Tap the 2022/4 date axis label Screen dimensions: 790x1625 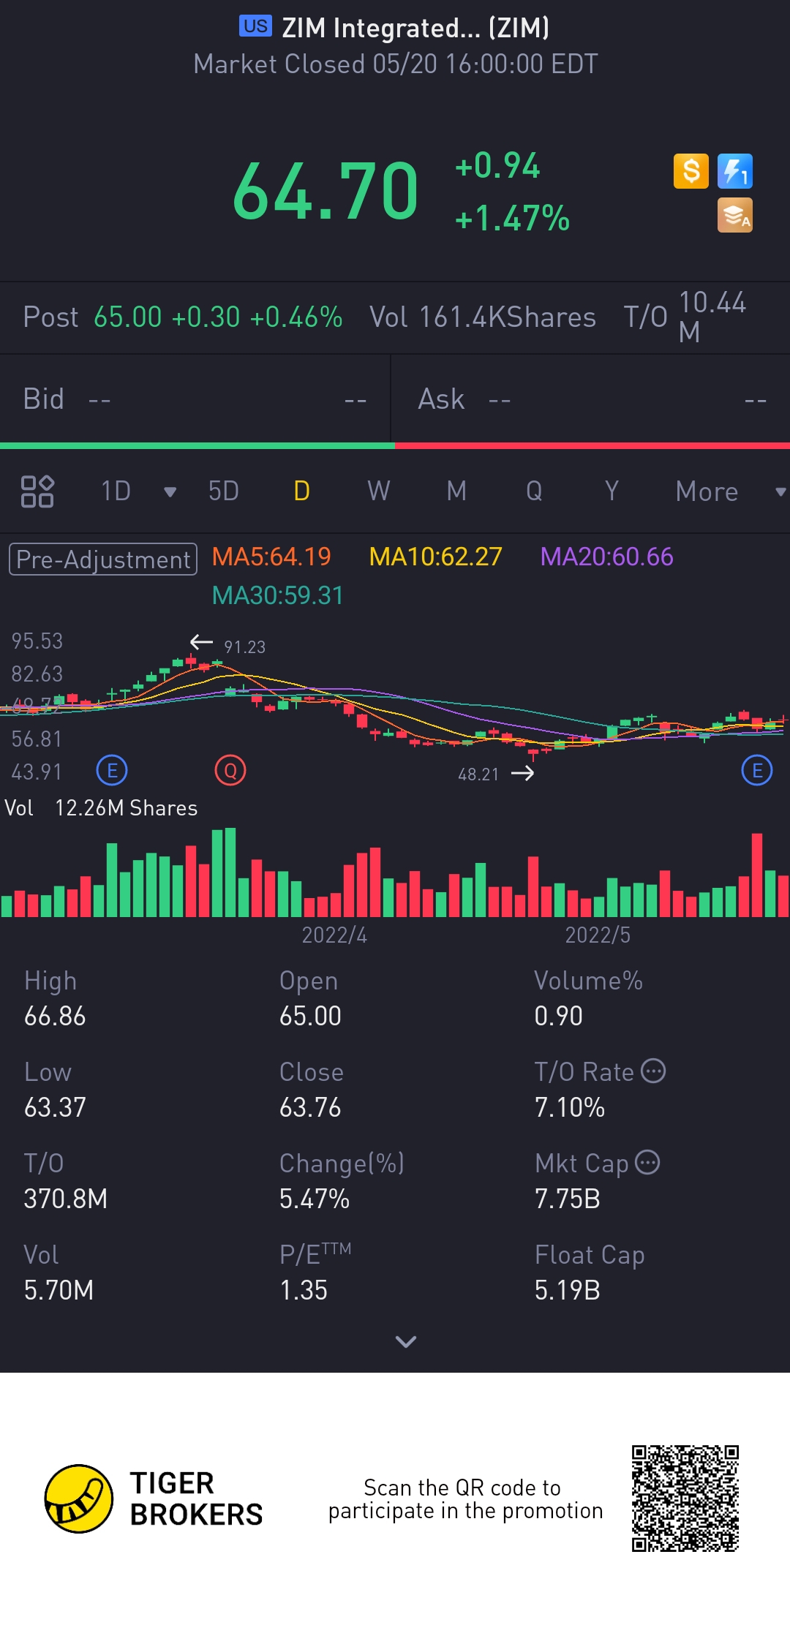pos(334,935)
